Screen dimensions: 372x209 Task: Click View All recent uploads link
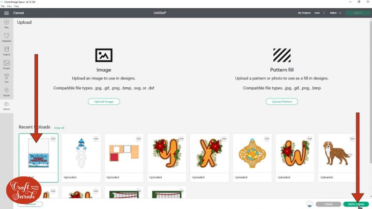click(x=59, y=128)
